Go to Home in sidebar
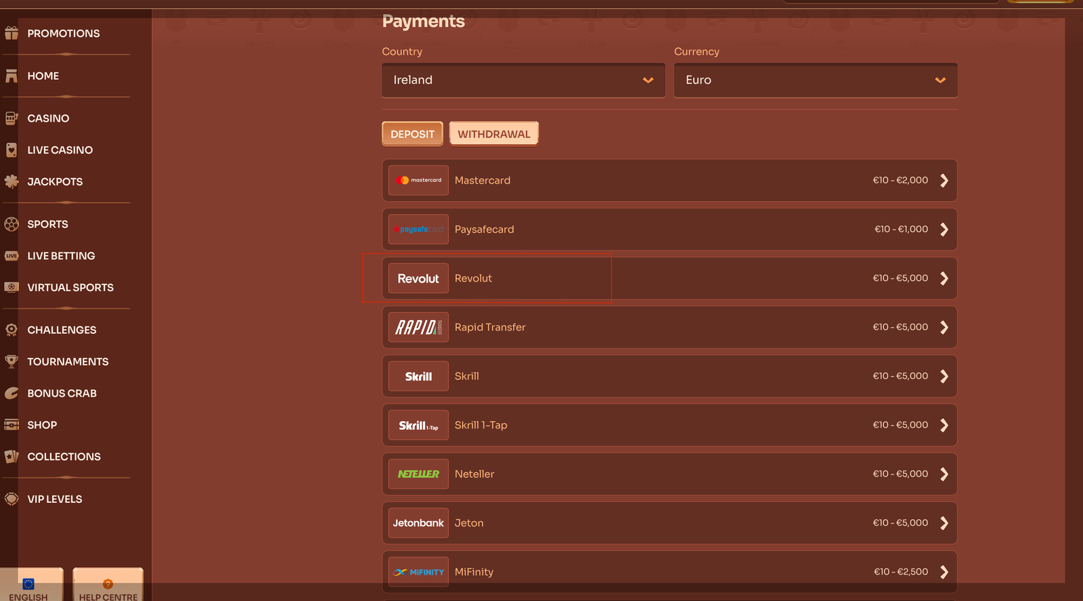This screenshot has width=1083, height=601. [43, 76]
